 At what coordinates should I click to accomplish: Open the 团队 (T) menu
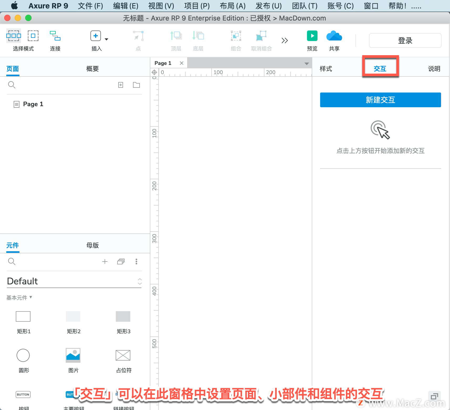(x=305, y=6)
